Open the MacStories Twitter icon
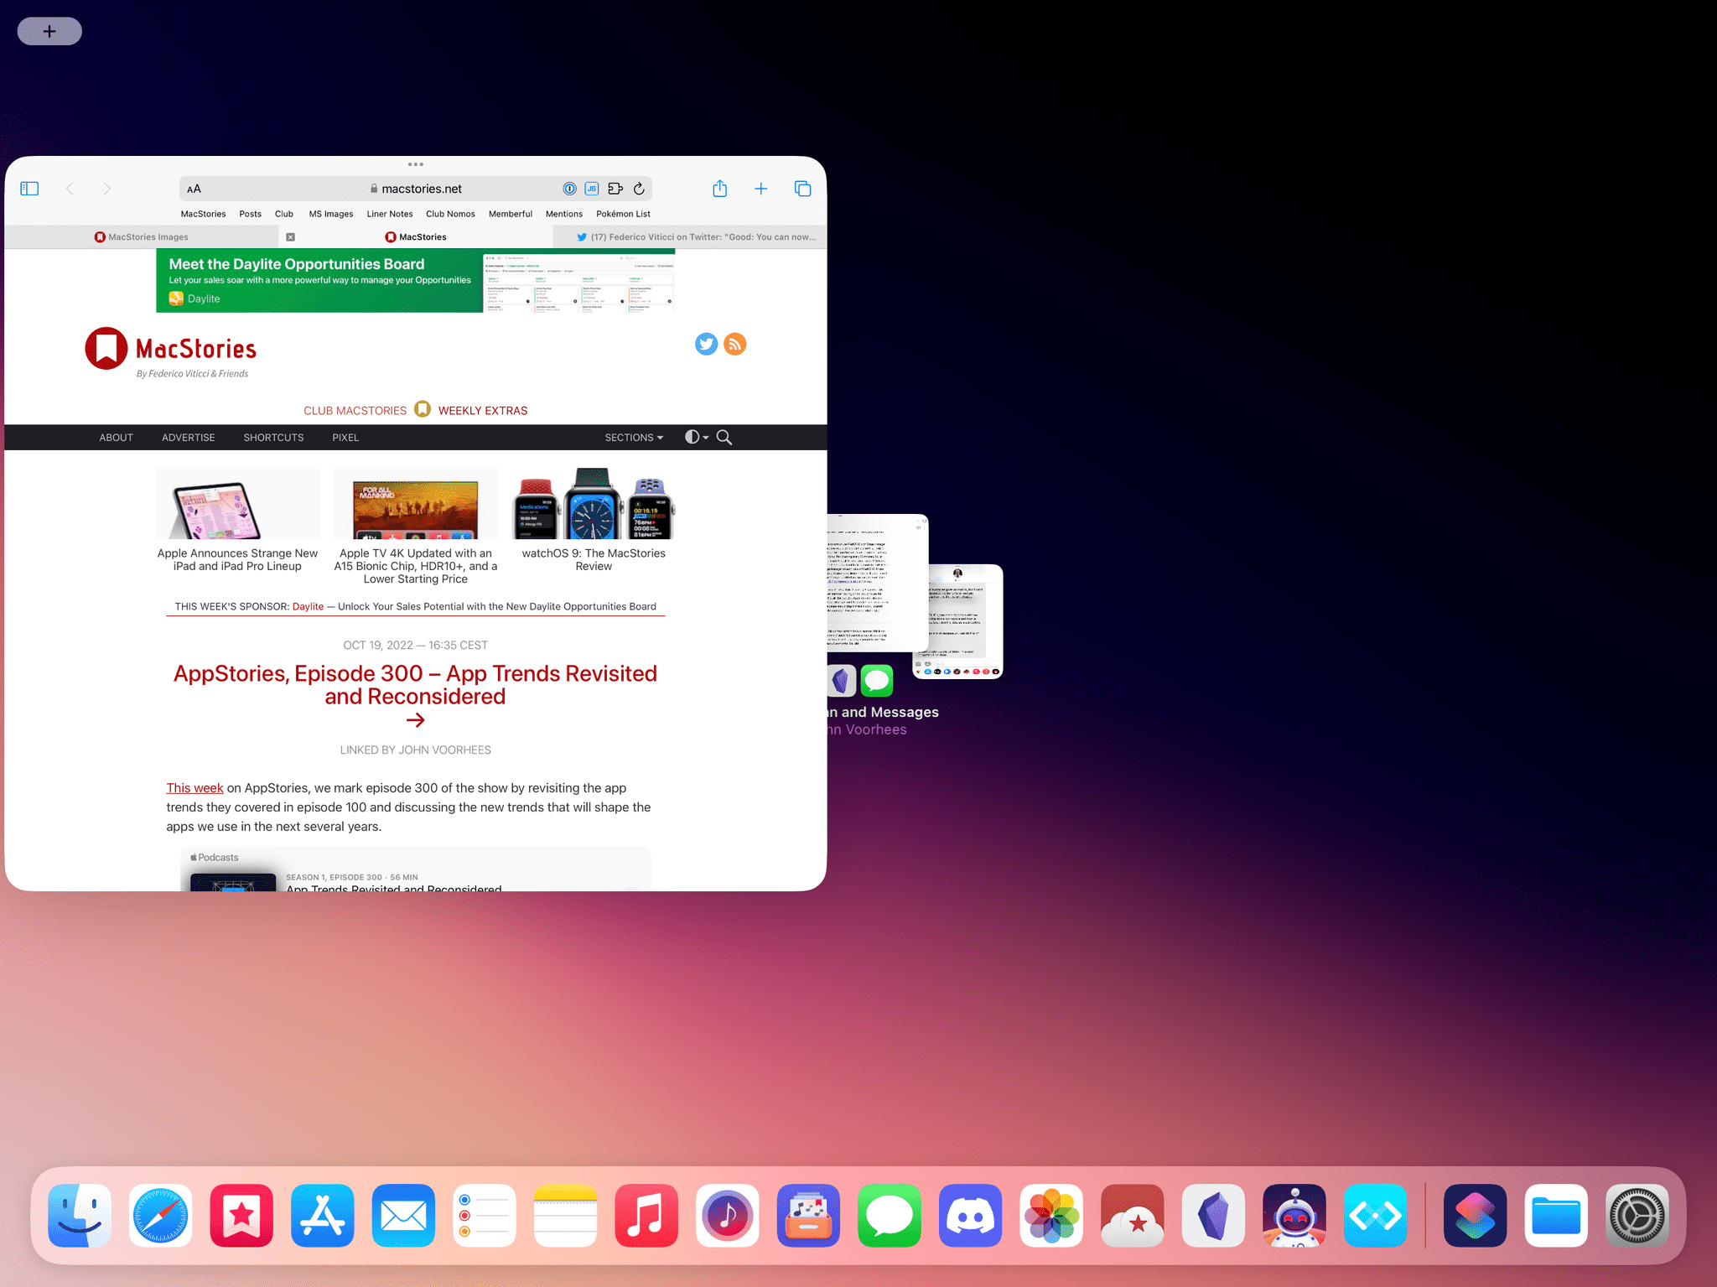The height and width of the screenshot is (1287, 1717). pyautogui.click(x=706, y=344)
